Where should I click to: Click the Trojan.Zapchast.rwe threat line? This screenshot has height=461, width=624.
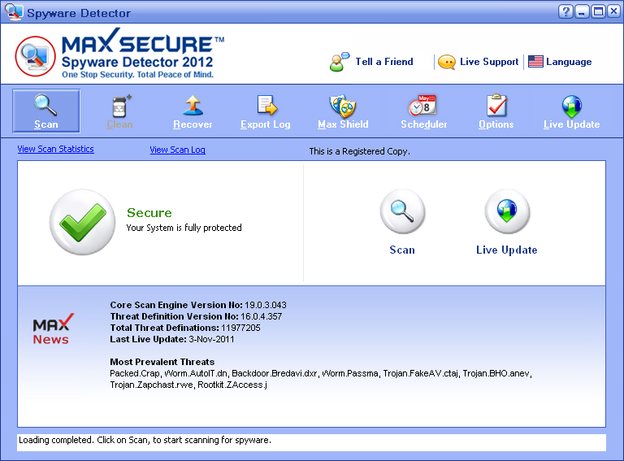(188, 385)
